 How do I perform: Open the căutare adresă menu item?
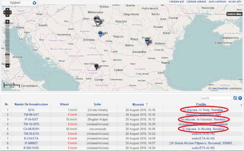tap(196, 2)
